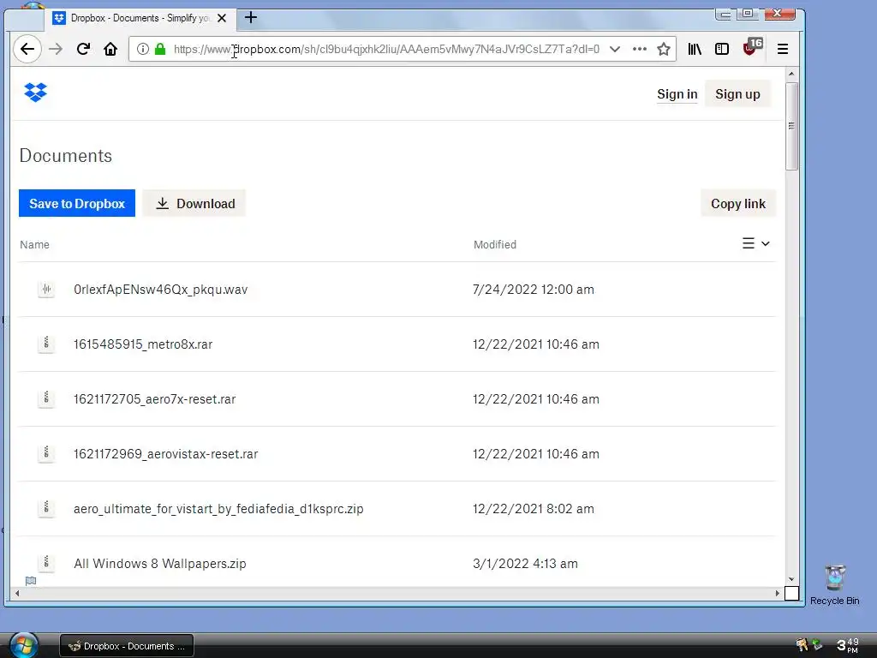The width and height of the screenshot is (877, 658).
Task: Click the browser forward arrow
Action: click(56, 49)
